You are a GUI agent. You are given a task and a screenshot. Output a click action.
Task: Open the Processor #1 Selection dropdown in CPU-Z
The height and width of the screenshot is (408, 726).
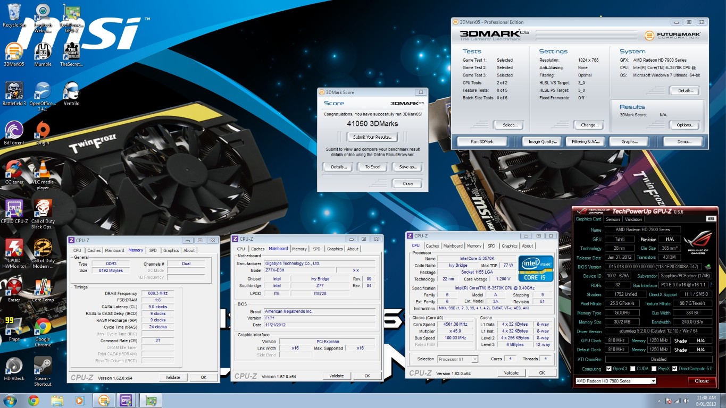pos(457,359)
